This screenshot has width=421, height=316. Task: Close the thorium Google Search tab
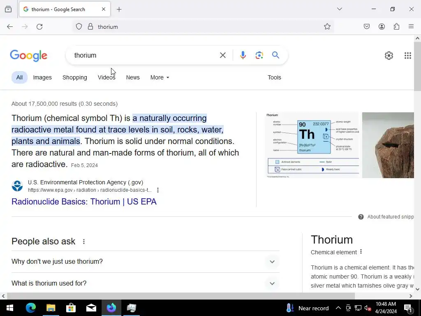click(x=104, y=9)
